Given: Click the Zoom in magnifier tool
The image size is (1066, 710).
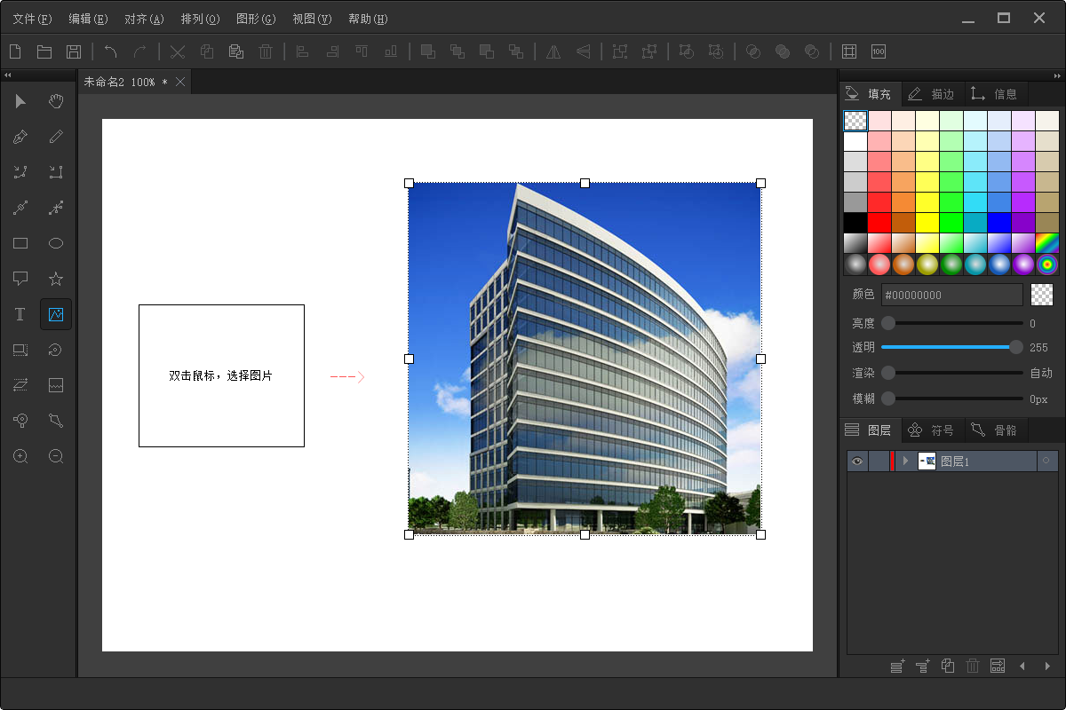Looking at the screenshot, I should click(x=20, y=456).
